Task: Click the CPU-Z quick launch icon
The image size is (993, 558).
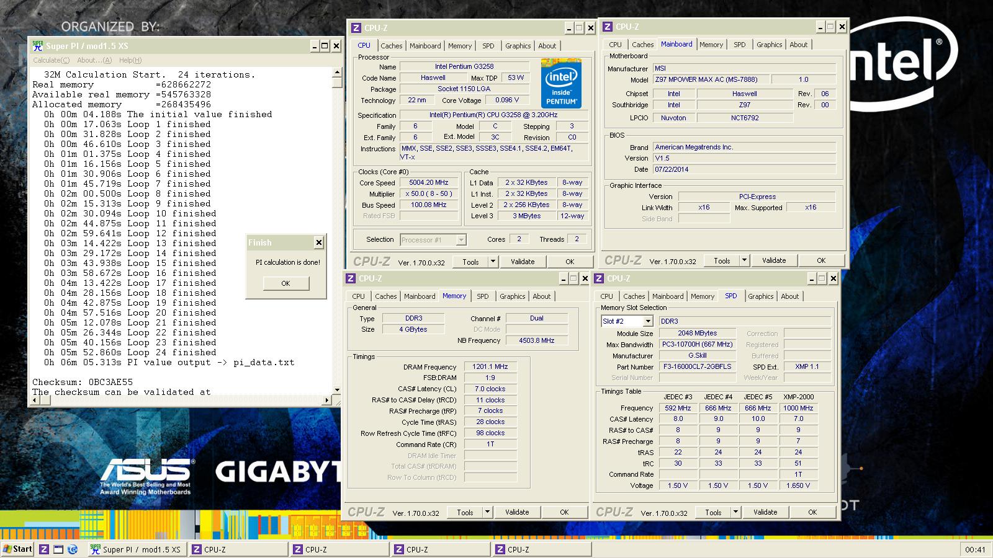Action: pos(44,549)
